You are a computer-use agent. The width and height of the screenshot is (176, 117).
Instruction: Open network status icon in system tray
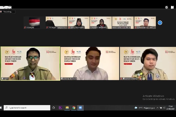[x=161, y=108]
